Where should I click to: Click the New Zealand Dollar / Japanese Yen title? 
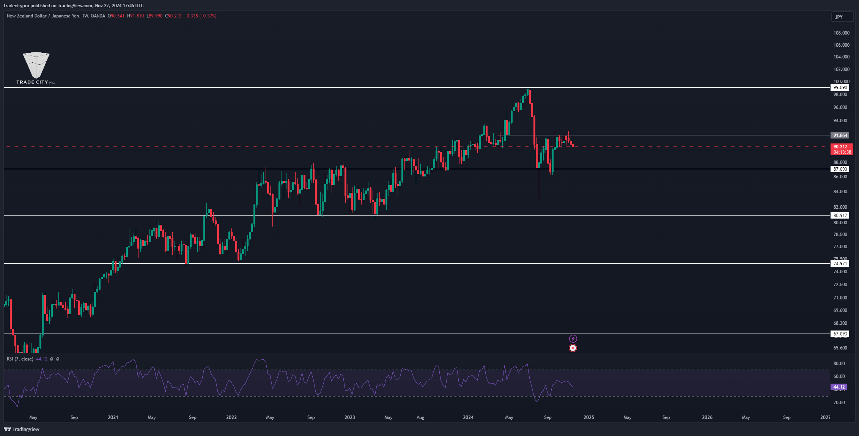[43, 16]
